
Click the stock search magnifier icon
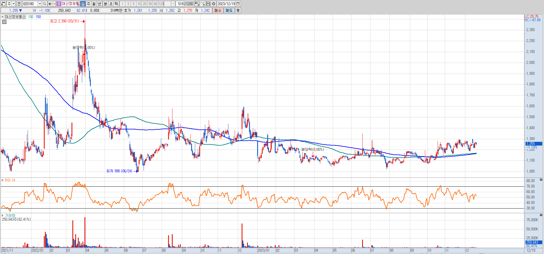[45, 4]
